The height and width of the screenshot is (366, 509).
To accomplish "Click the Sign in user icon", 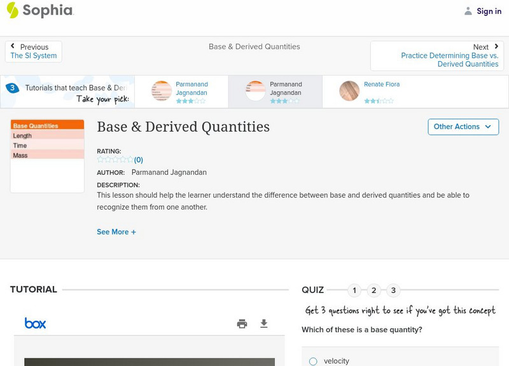I will coord(468,11).
